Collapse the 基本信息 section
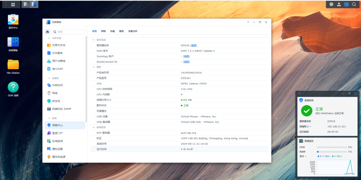This screenshot has width=361, height=180. [x=94, y=40]
